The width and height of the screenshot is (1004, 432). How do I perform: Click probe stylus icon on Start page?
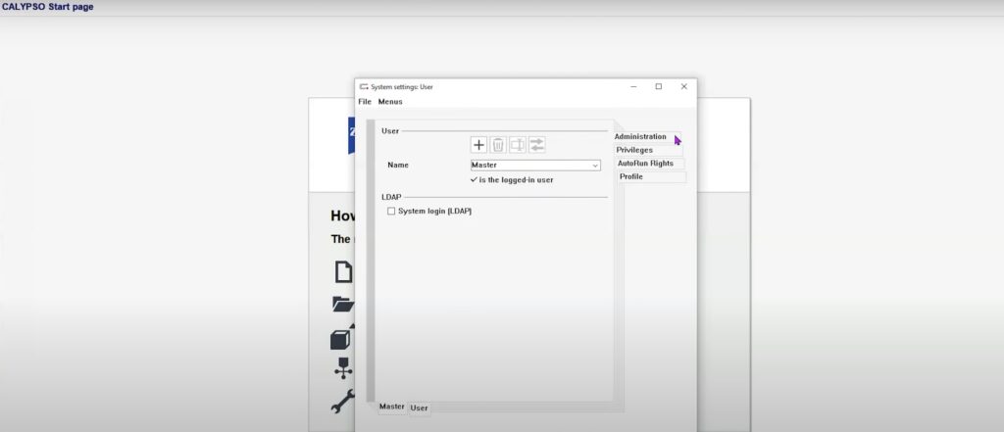point(343,368)
